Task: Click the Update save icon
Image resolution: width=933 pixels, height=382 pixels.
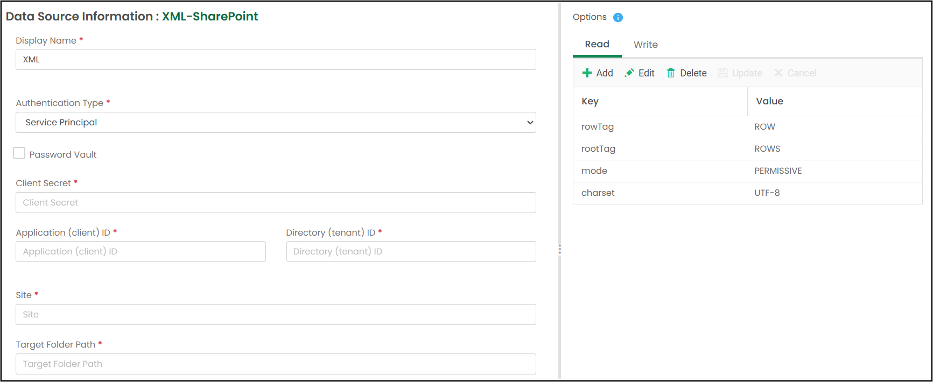Action: coord(723,73)
